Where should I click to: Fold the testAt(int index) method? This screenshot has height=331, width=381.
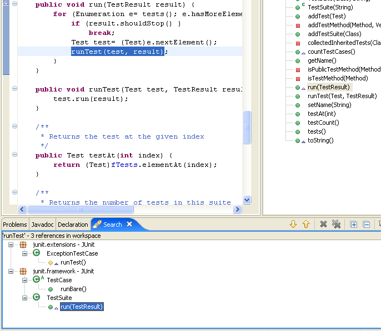click(14, 155)
